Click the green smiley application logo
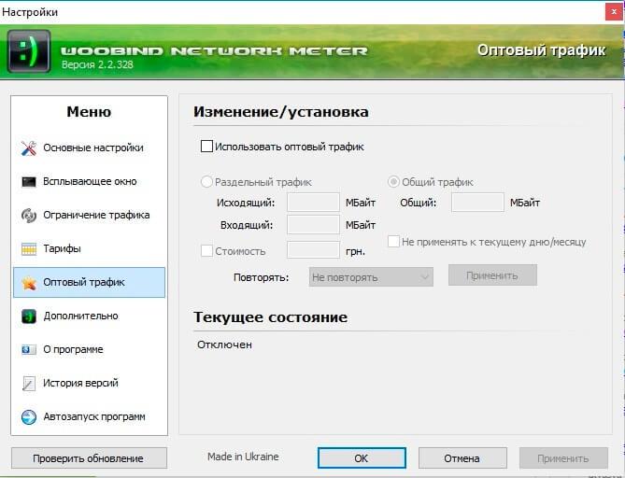625x478 pixels. click(29, 51)
